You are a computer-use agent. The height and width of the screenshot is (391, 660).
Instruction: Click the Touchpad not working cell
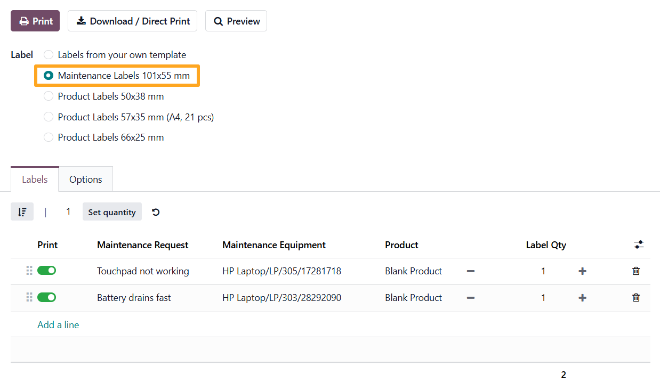pos(143,271)
